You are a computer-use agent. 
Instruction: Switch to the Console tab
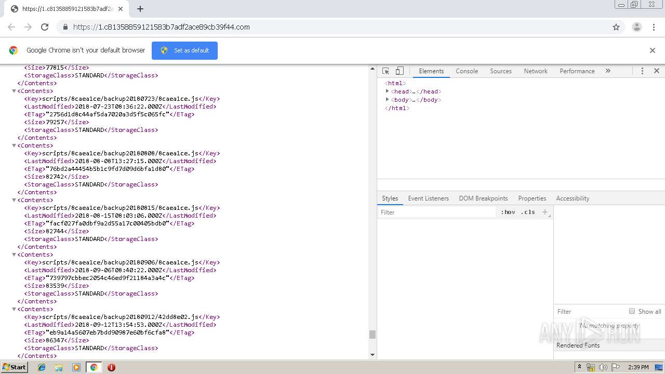point(467,71)
